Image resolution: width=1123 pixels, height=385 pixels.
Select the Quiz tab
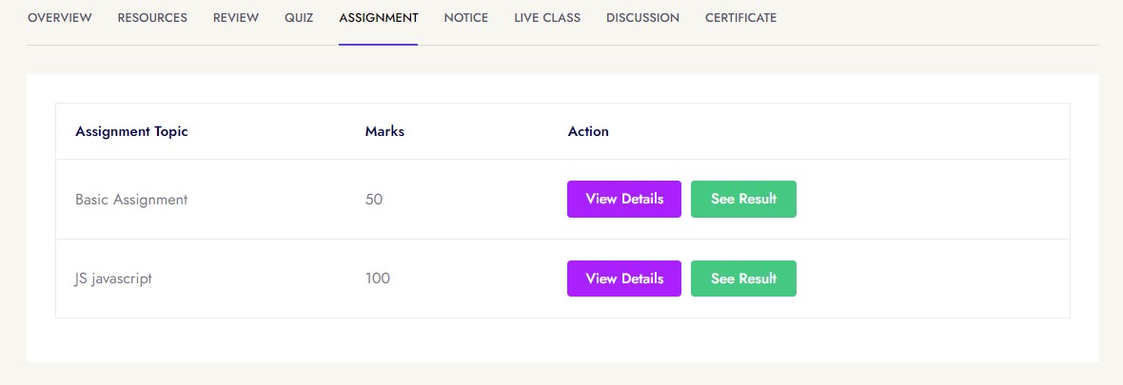(x=299, y=18)
